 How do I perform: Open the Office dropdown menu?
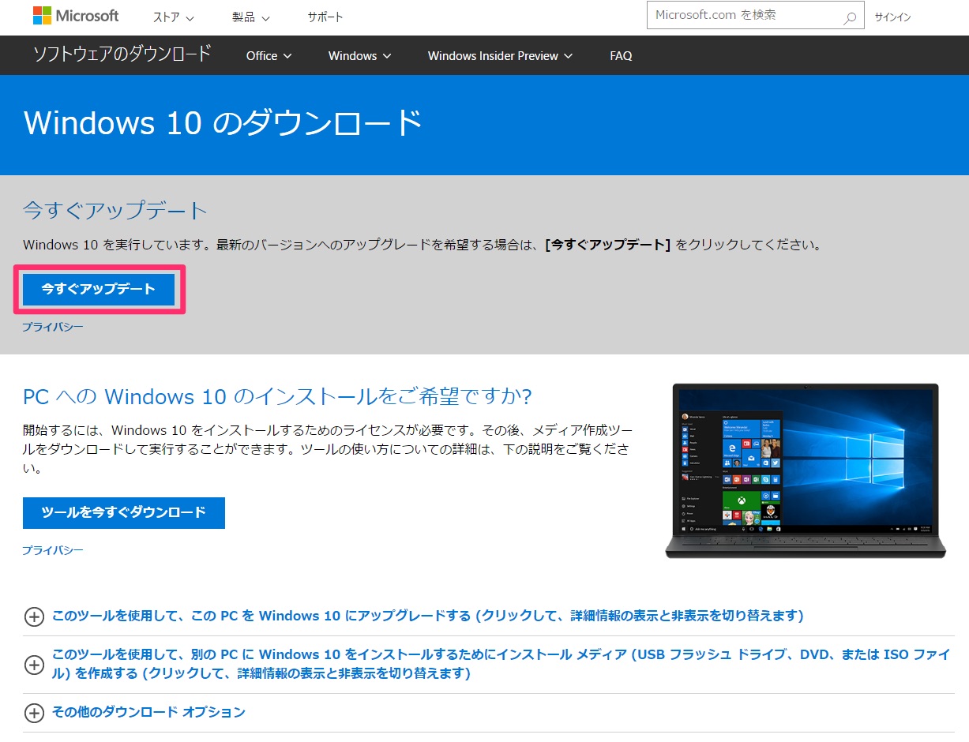click(269, 56)
